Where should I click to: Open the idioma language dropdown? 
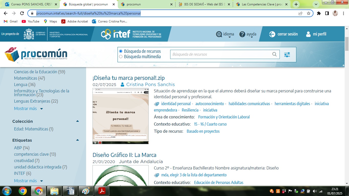click(x=225, y=34)
